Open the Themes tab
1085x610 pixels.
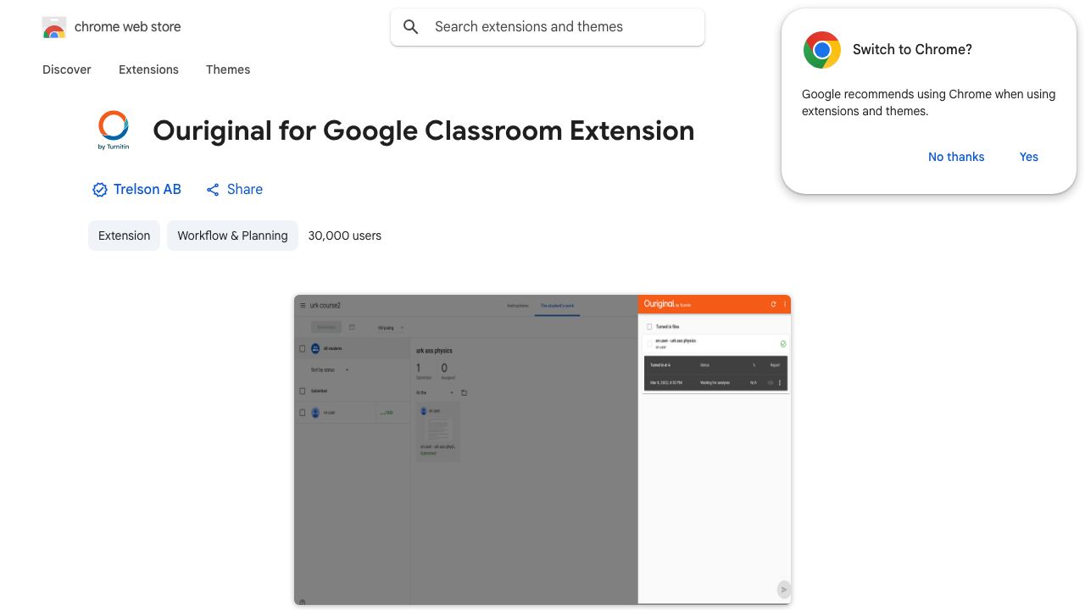pyautogui.click(x=228, y=69)
